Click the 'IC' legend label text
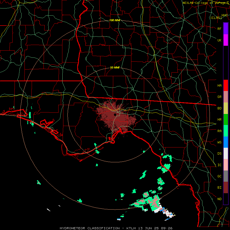Viewport: 230px width, 230px height. click(219, 165)
